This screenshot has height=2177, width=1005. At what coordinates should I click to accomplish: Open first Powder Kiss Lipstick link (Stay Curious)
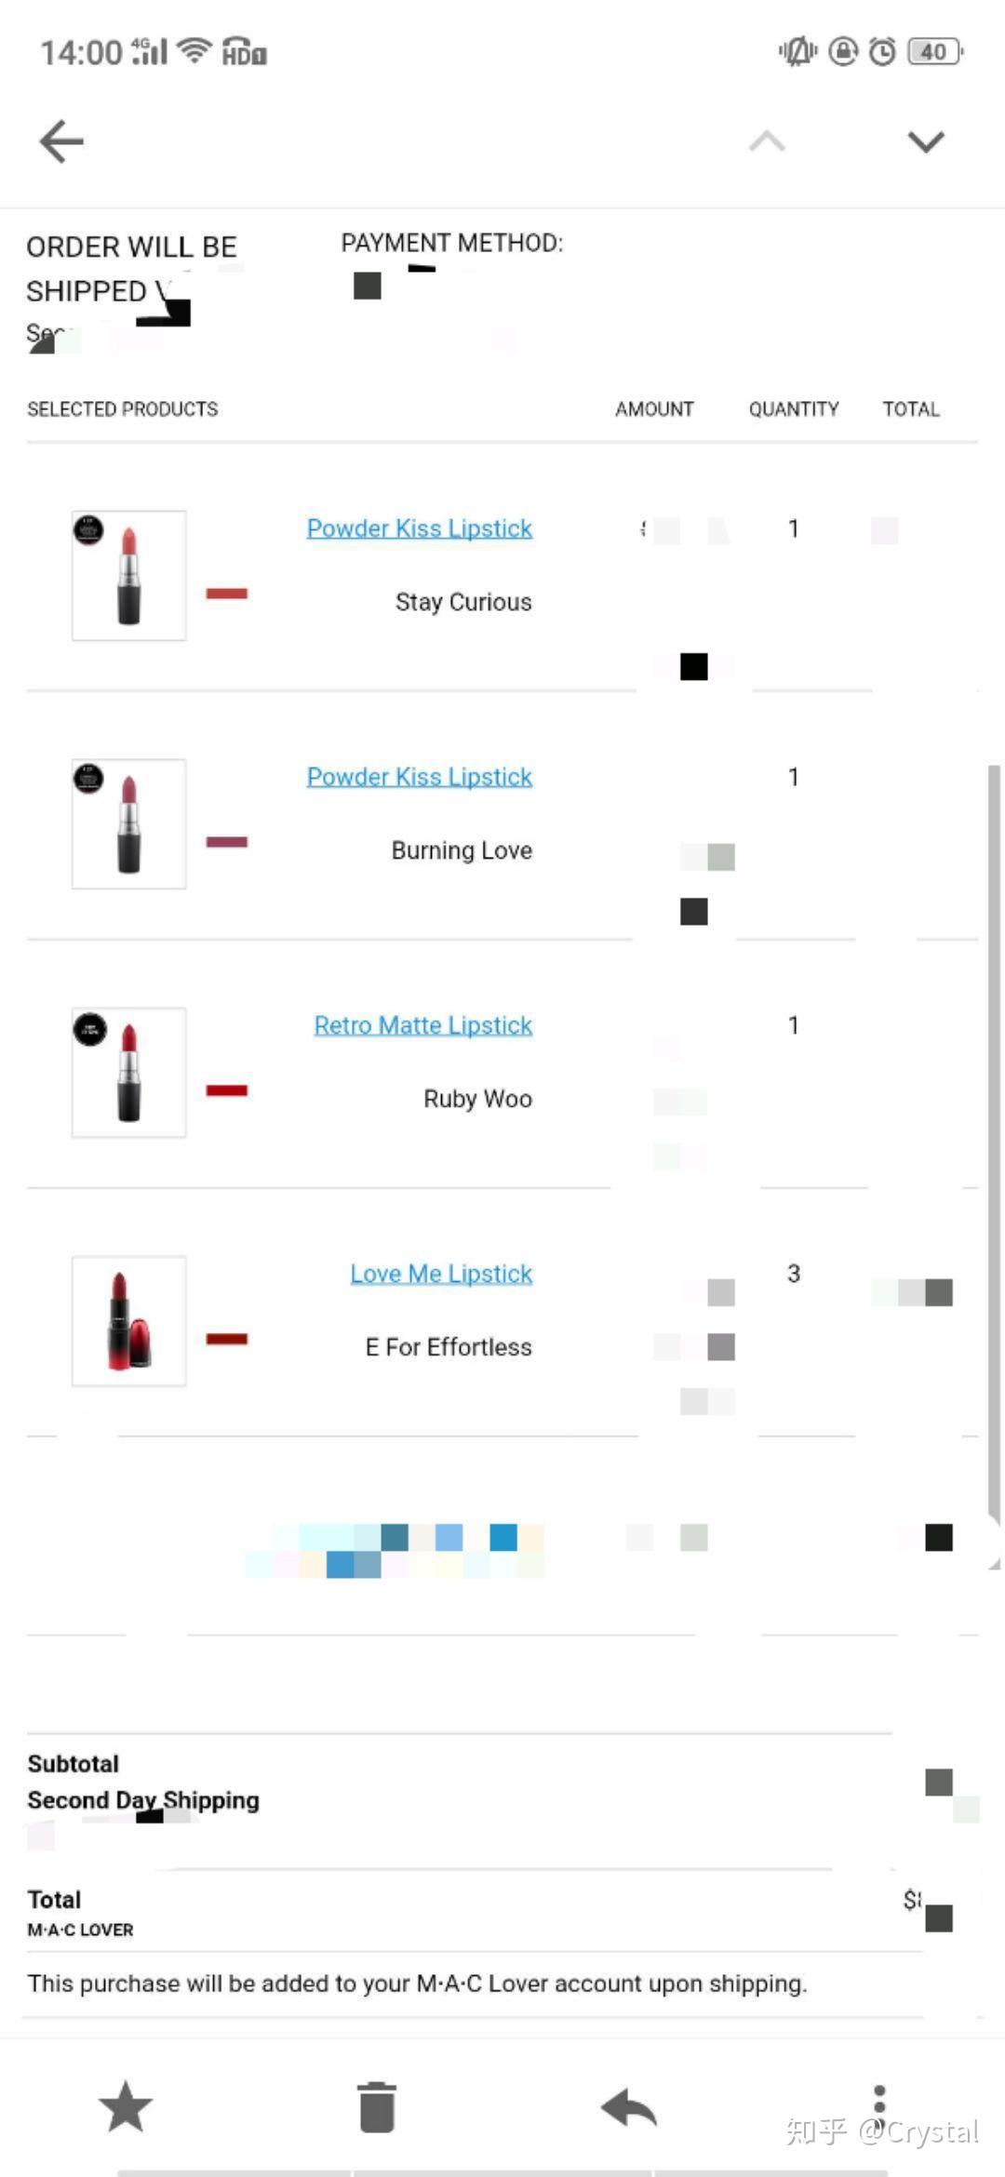420,528
